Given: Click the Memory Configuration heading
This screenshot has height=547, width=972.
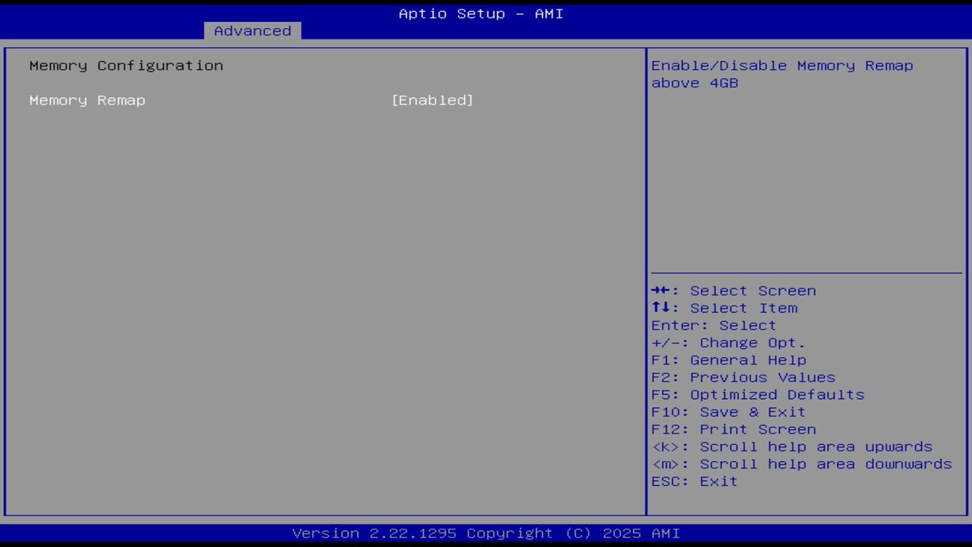Looking at the screenshot, I should pos(126,65).
